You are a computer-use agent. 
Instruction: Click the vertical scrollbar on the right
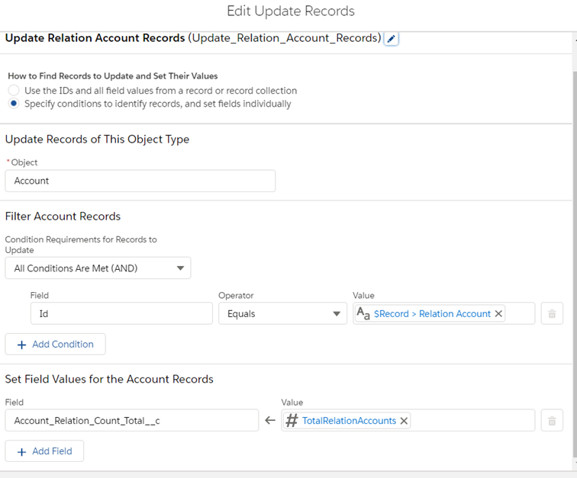point(573,229)
